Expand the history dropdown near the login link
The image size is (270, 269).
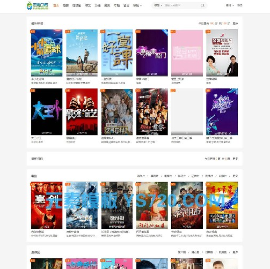click(230, 5)
